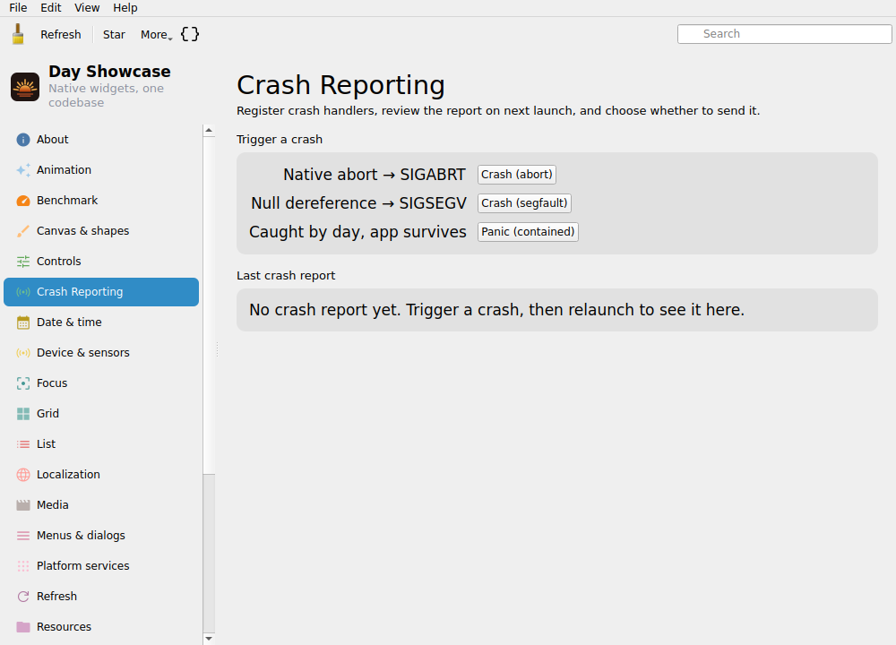Click the Localization globe icon
Screen dimensions: 896x645
tap(23, 475)
